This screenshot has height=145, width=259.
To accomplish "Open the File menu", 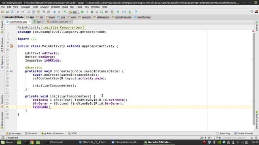I will tap(3, 7).
